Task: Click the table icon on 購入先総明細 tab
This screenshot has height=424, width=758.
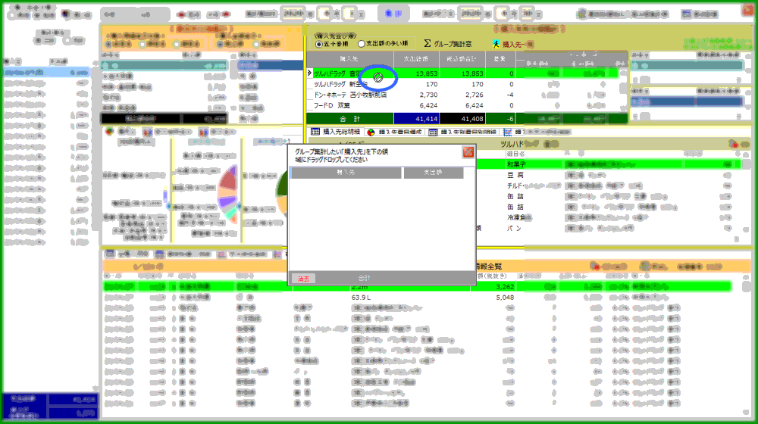Action: tap(315, 131)
